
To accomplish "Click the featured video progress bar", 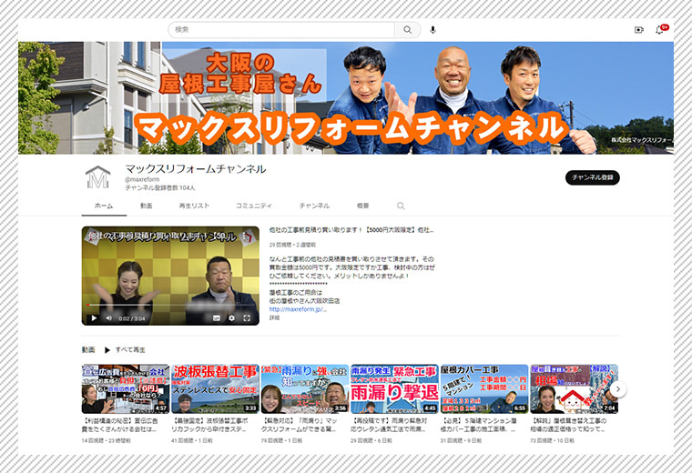I will click(170, 305).
